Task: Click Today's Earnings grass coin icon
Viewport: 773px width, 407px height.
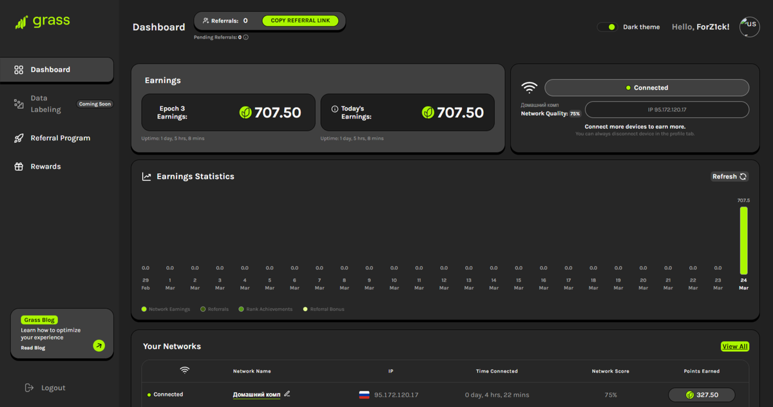Action: 428,113
